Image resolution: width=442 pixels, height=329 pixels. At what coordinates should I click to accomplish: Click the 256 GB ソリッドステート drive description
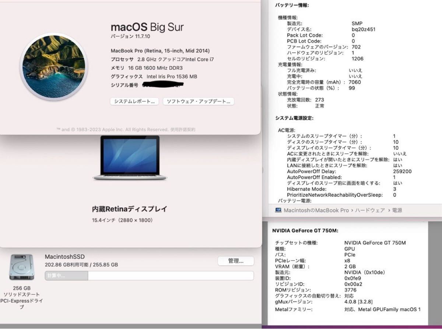click(22, 298)
